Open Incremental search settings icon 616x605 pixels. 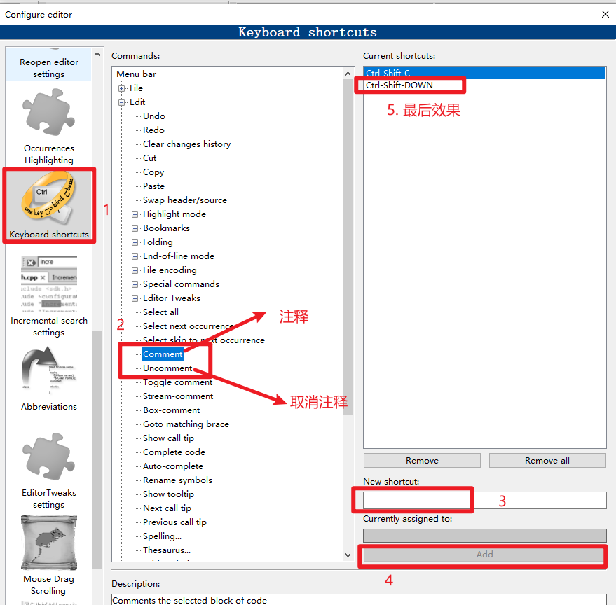[x=49, y=284]
